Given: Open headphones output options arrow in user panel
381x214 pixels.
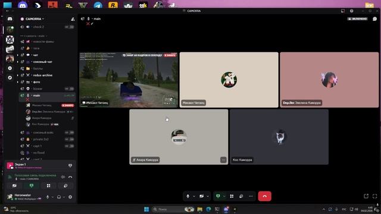Looking at the screenshot, I should (x=64, y=197).
